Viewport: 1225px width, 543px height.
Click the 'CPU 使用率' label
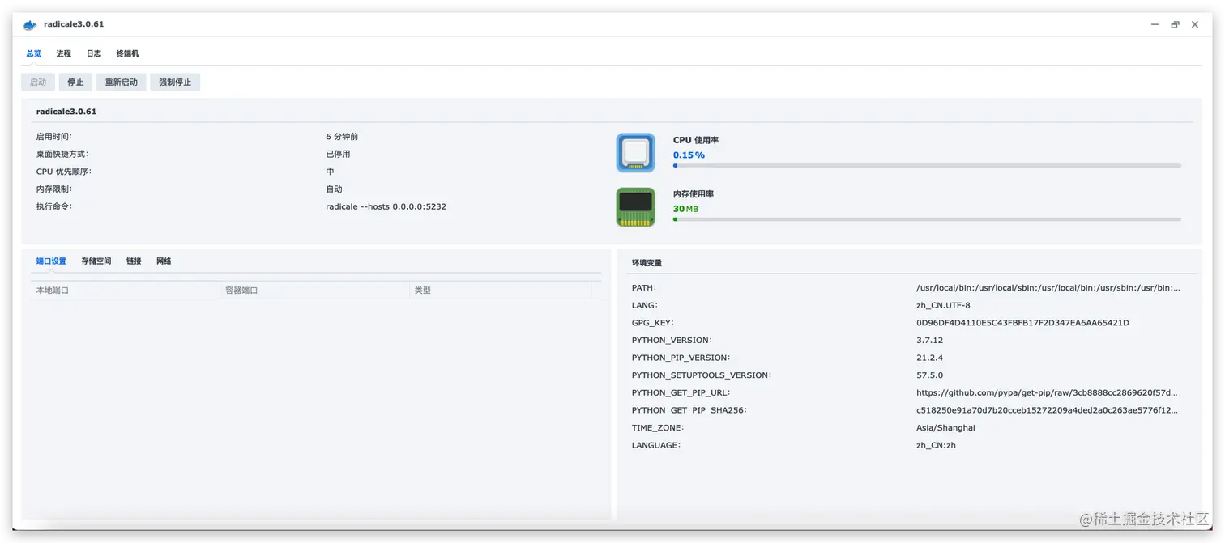pyautogui.click(x=696, y=140)
